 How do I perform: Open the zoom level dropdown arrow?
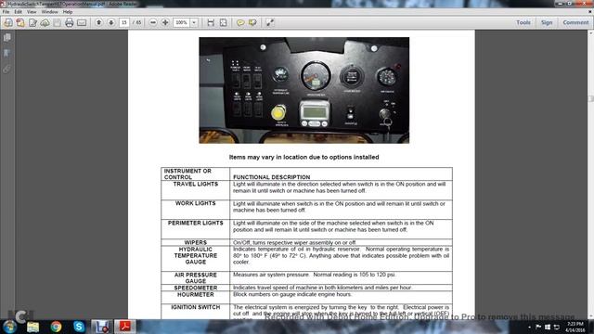(x=194, y=22)
